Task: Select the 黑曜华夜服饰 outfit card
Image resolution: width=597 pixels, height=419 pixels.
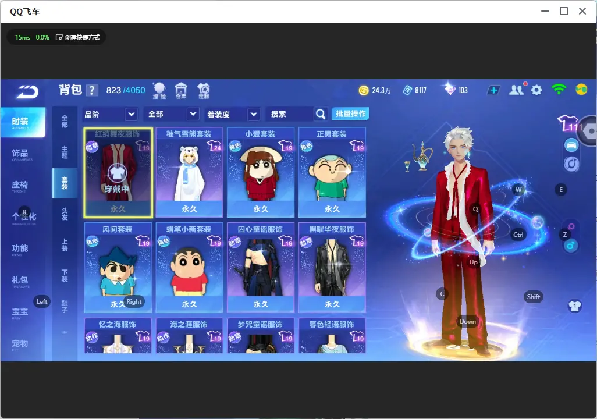Action: (332, 268)
